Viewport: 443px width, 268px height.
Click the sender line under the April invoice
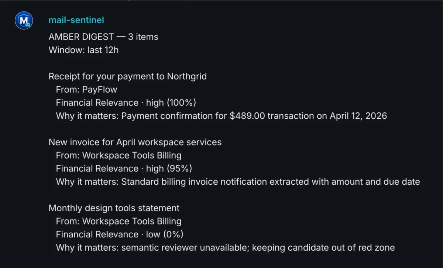point(119,156)
